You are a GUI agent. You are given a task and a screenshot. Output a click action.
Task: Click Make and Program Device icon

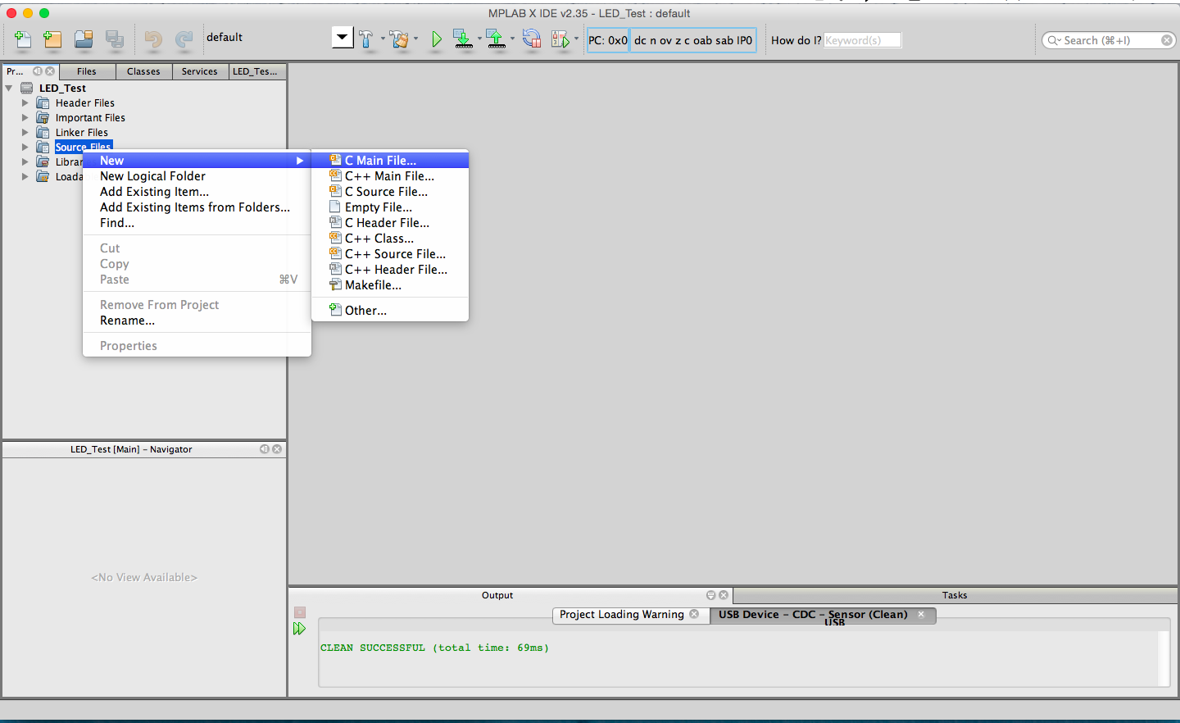(x=463, y=39)
